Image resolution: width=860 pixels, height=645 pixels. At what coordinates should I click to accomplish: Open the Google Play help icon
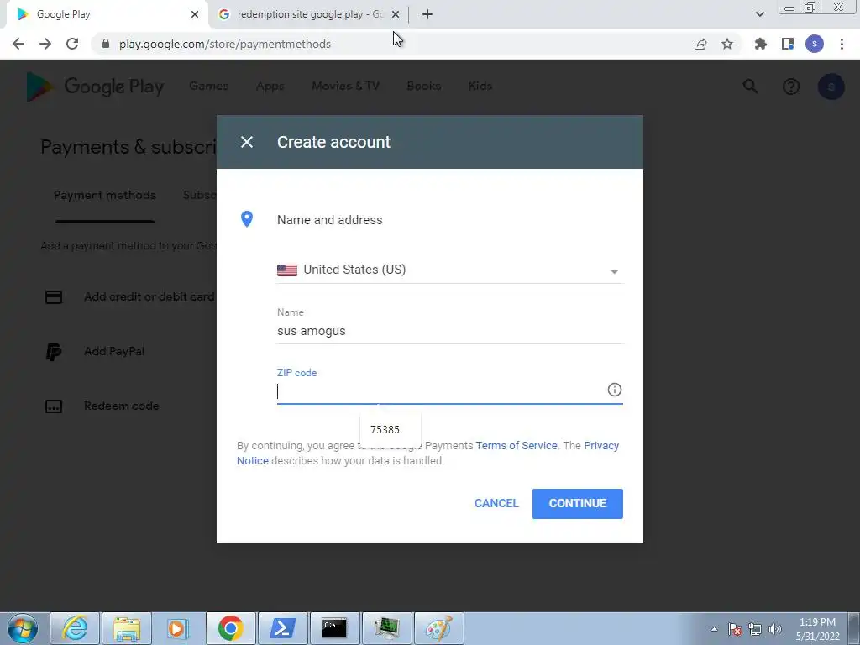791,87
